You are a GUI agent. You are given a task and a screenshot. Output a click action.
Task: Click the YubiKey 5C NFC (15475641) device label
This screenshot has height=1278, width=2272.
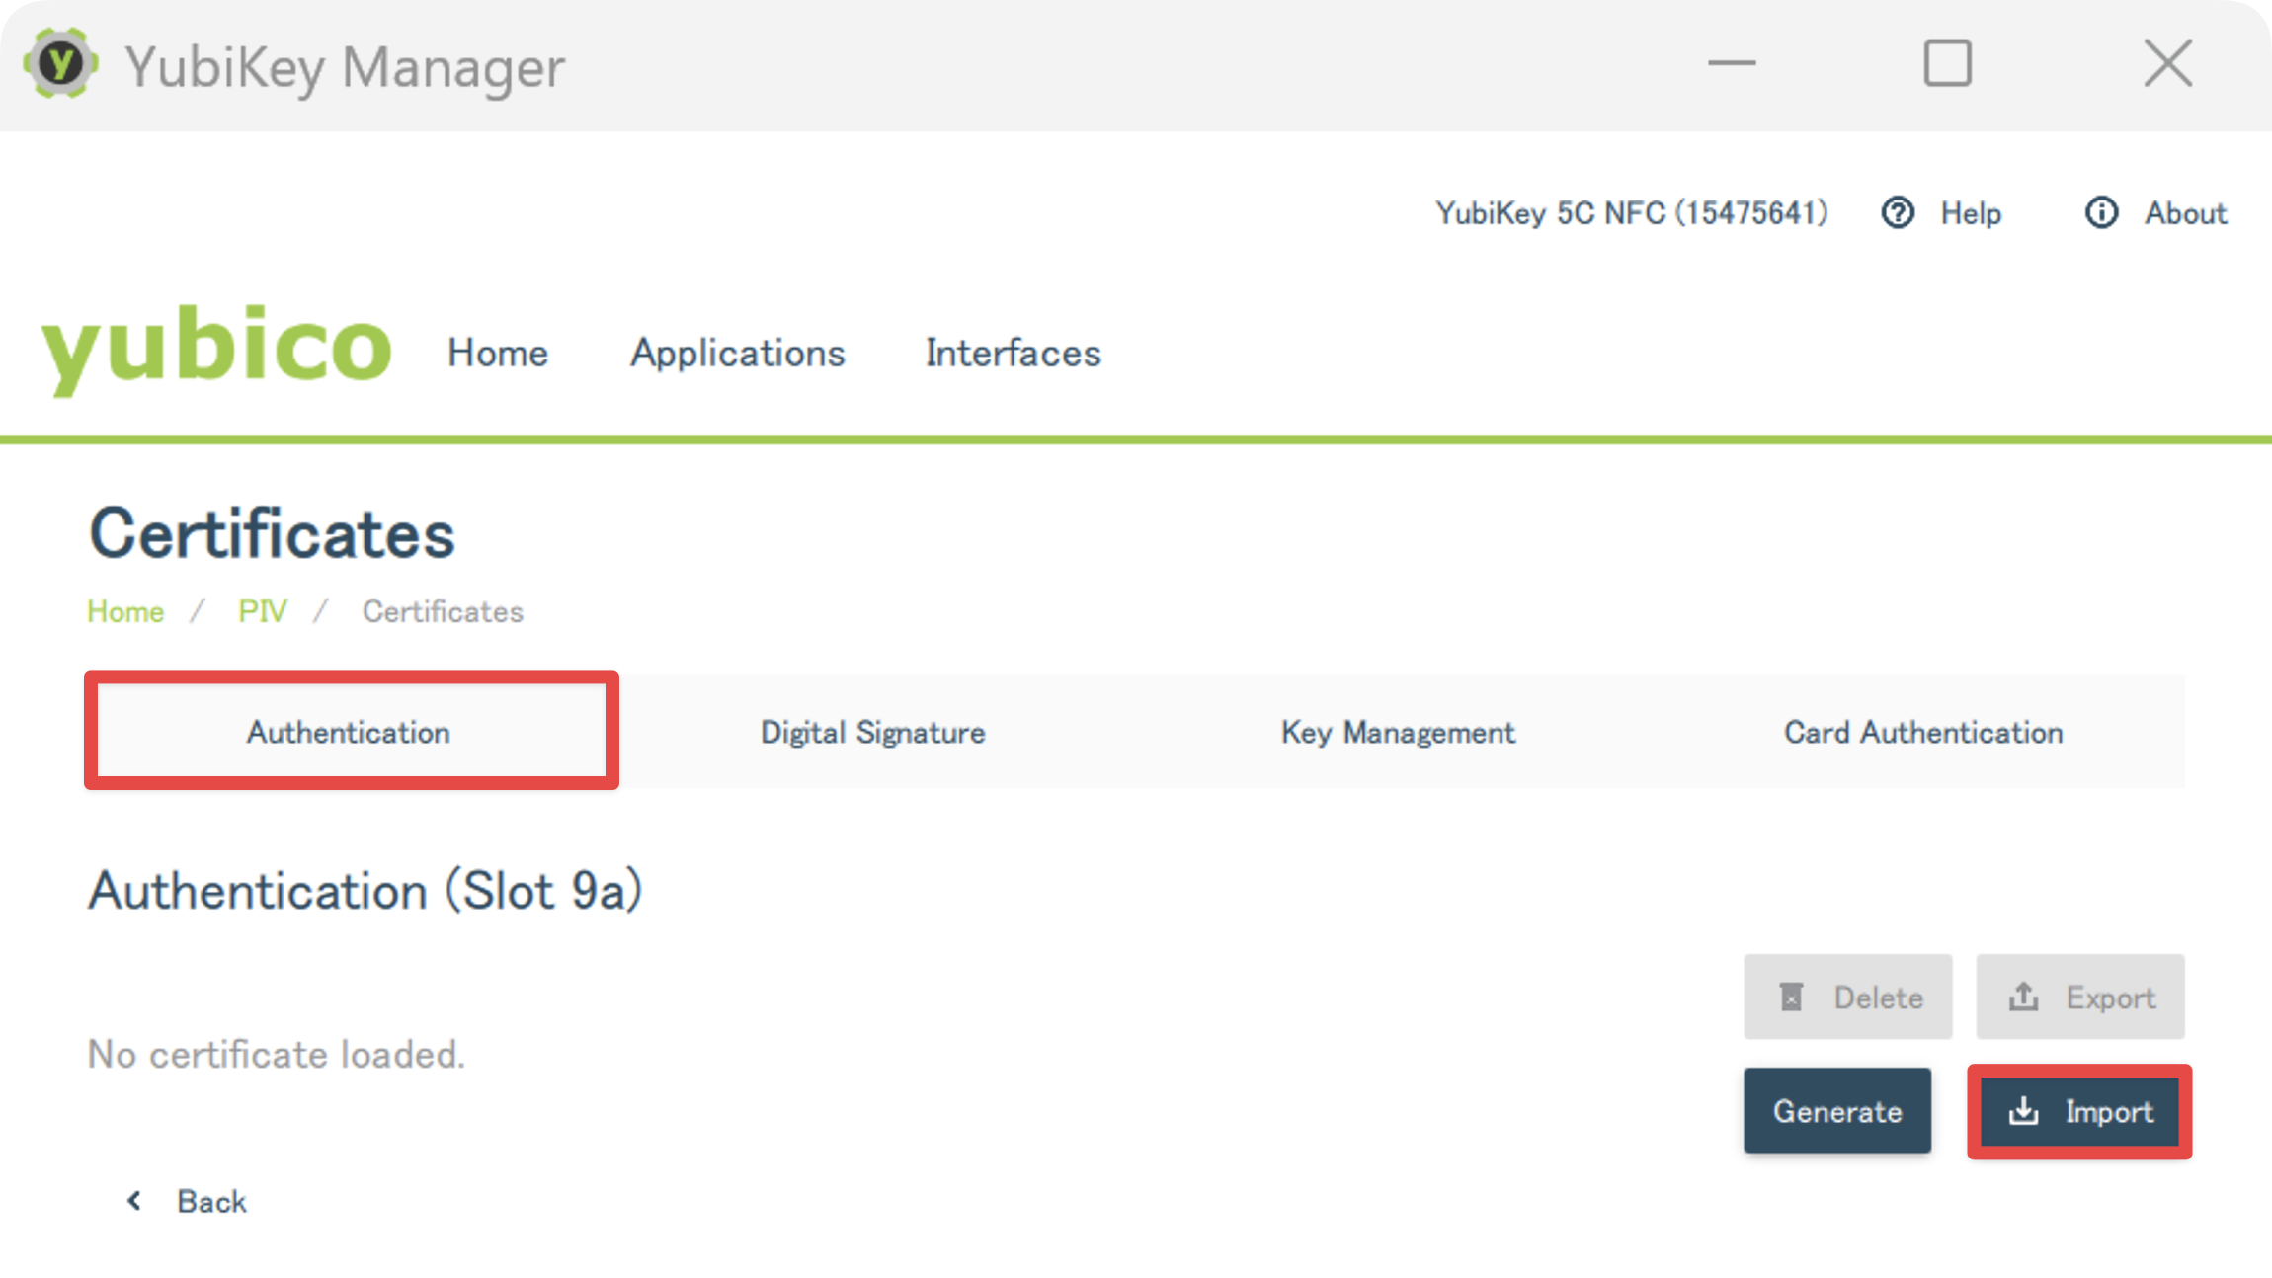(1632, 212)
